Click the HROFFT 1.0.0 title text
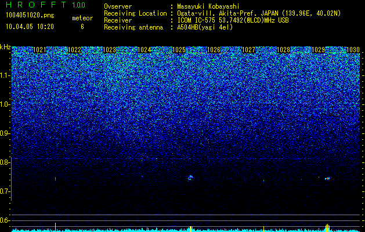Image resolution: width=365 pixels, height=232 pixels. (x=45, y=5)
